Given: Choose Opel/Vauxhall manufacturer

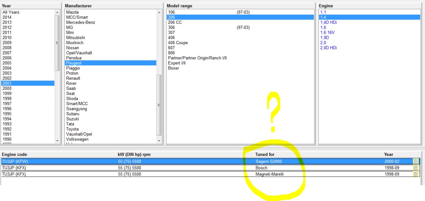Looking at the screenshot, I should pyautogui.click(x=79, y=53).
